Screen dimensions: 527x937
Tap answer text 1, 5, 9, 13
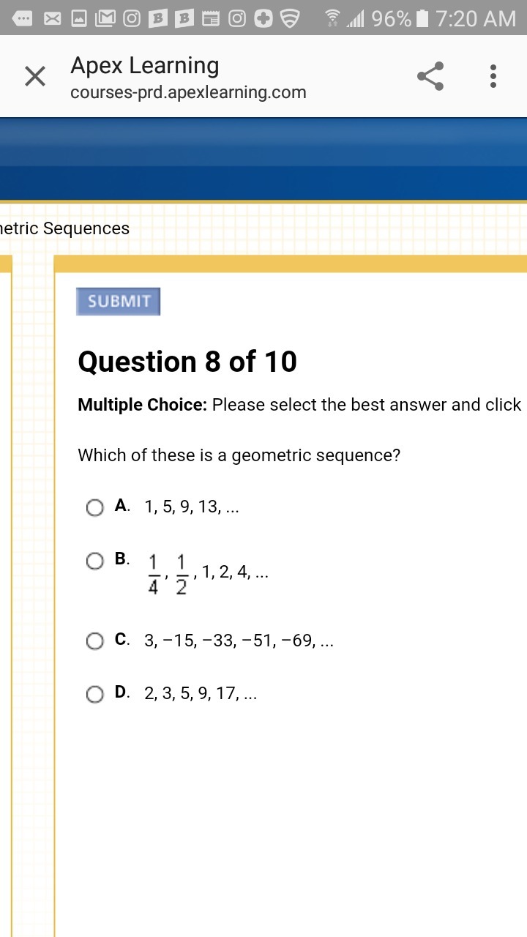pos(192,507)
